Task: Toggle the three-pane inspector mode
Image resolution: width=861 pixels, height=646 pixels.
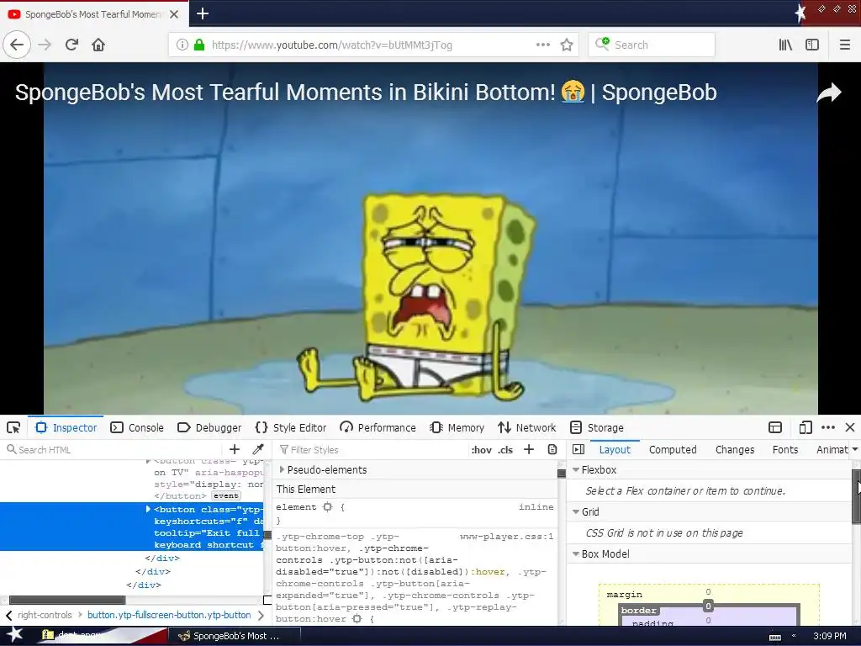Action: pyautogui.click(x=578, y=449)
